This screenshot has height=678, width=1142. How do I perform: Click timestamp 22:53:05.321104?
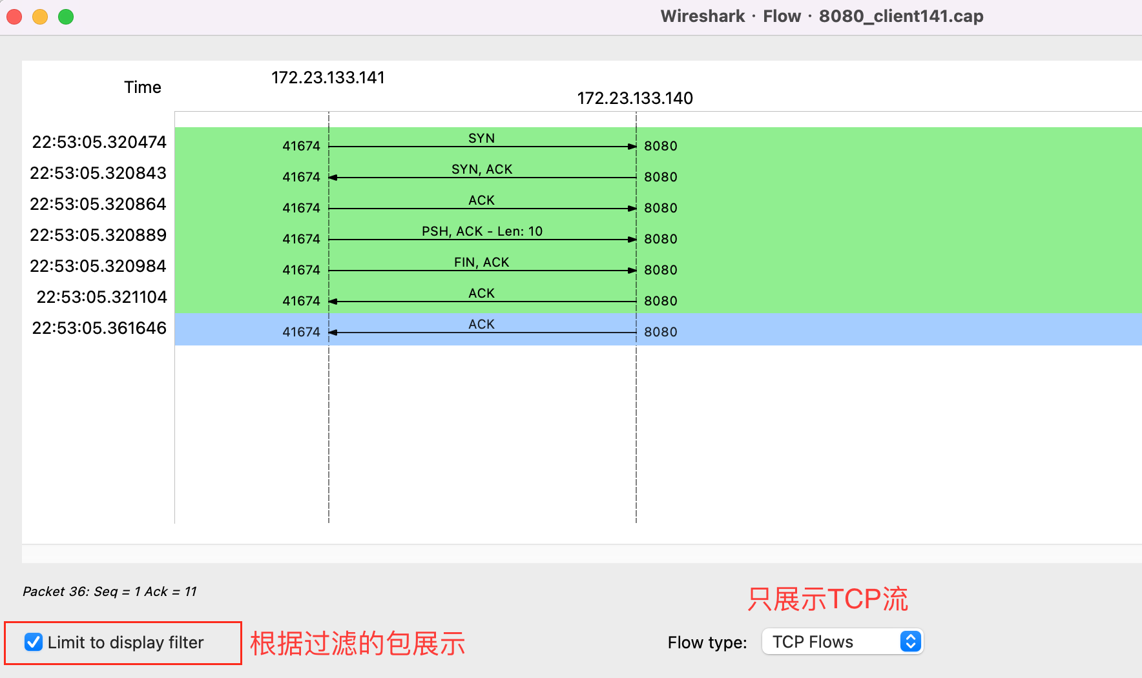(x=101, y=297)
